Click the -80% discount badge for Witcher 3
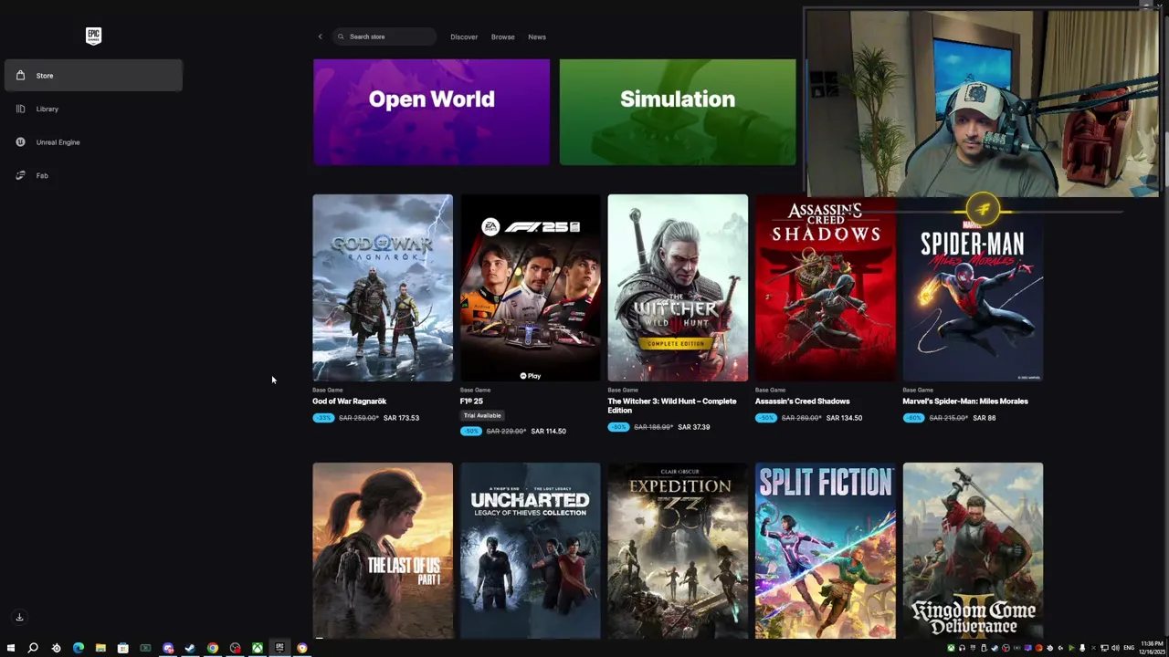Screen dimensions: 1169x657 click(618, 427)
